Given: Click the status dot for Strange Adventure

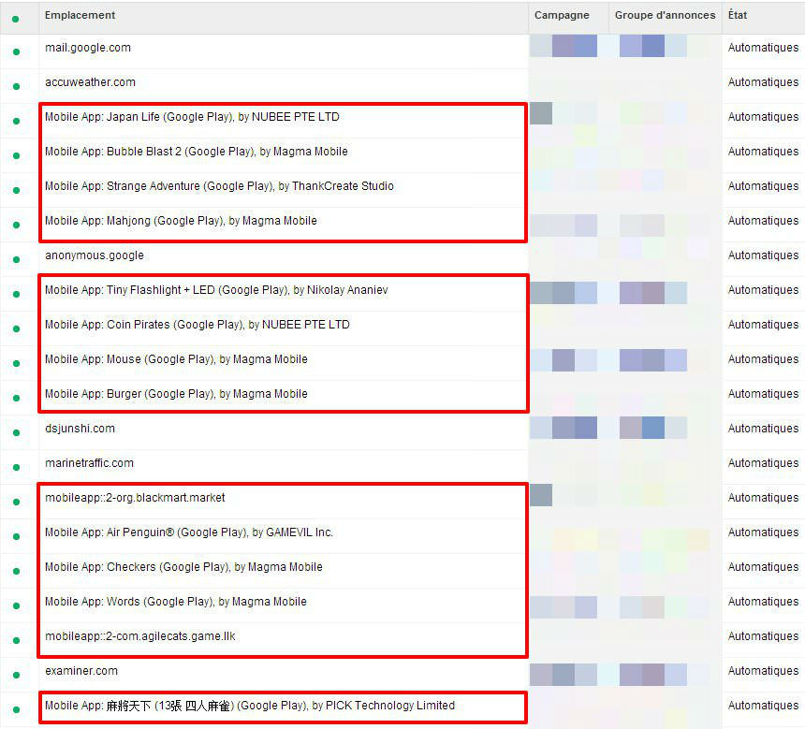Looking at the screenshot, I should (x=16, y=191).
